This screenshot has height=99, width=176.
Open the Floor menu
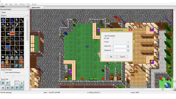click(28, 4)
